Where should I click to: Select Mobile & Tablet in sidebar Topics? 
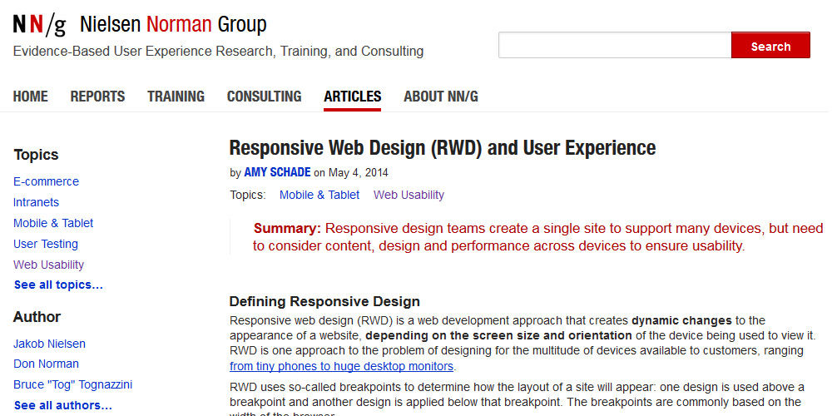[53, 223]
